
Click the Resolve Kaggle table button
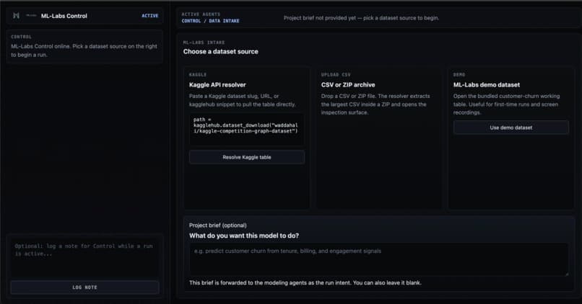(247, 157)
